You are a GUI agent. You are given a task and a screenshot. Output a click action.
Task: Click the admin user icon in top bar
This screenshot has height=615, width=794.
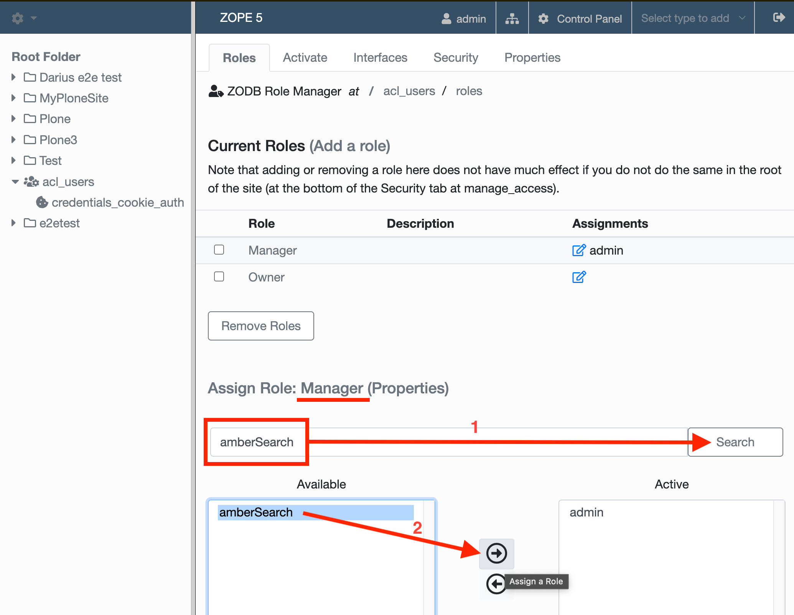click(446, 18)
